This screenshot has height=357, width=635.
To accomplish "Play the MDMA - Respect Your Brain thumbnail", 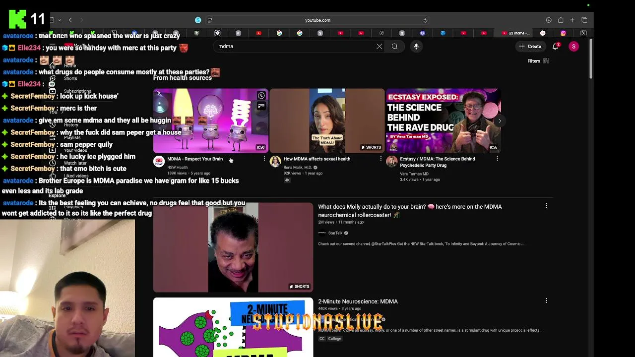I will click(x=211, y=121).
